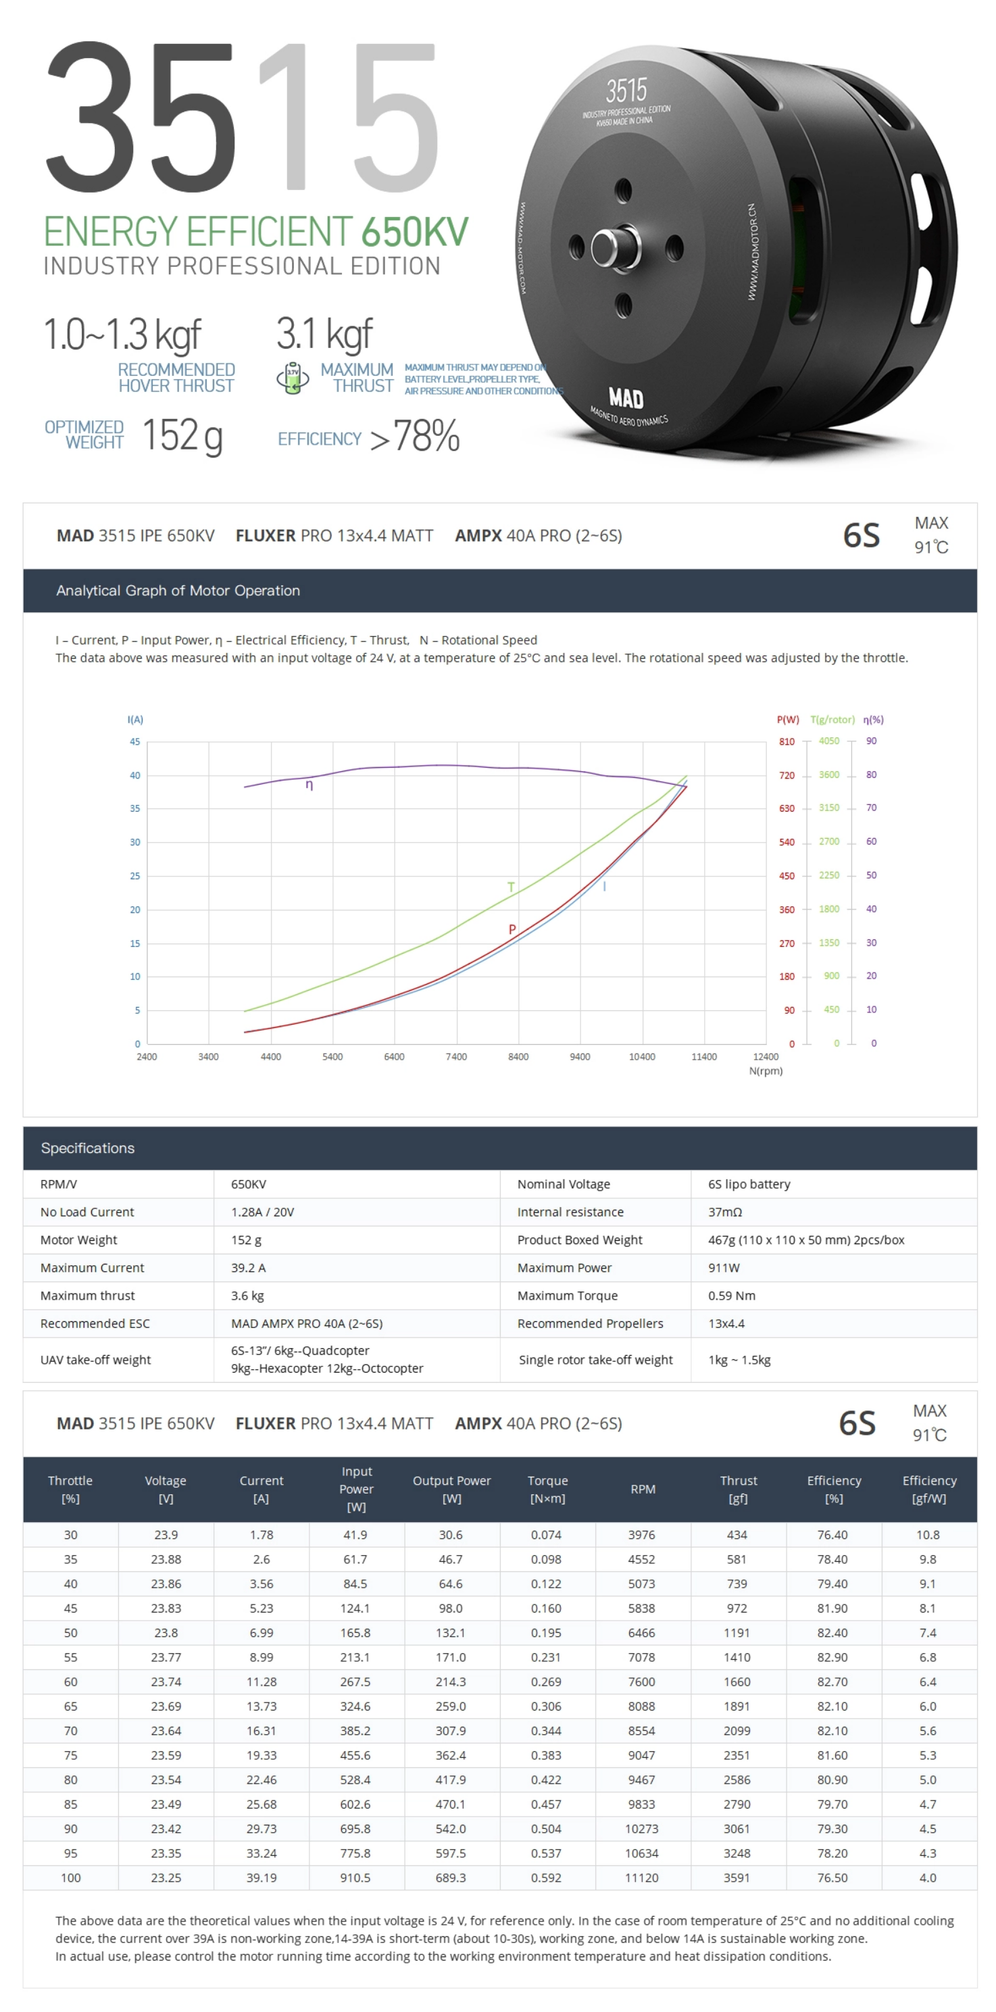The width and height of the screenshot is (996, 2012).
Task: Click the RECOMMENDED HOVER THRUST label
Action: coord(176,378)
